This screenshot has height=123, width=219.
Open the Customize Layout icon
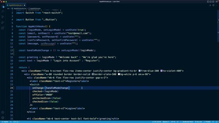point(217,1)
